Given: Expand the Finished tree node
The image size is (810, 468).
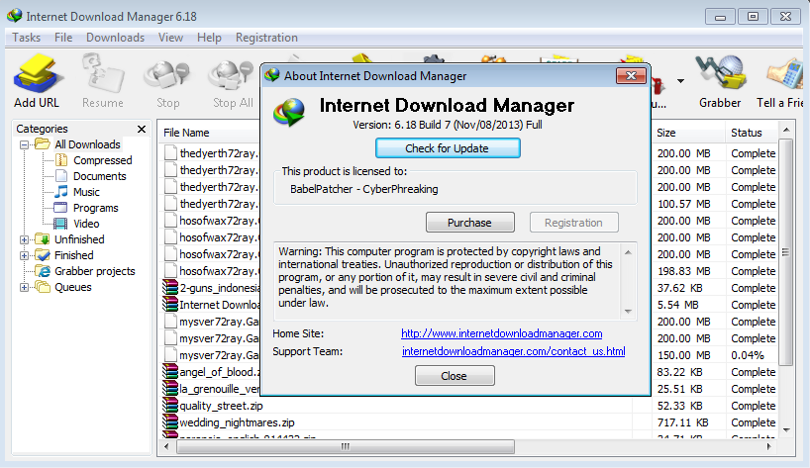Looking at the screenshot, I should coord(24,255).
